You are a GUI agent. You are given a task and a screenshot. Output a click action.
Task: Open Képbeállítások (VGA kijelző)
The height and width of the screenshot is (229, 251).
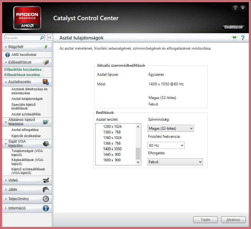[27, 162]
